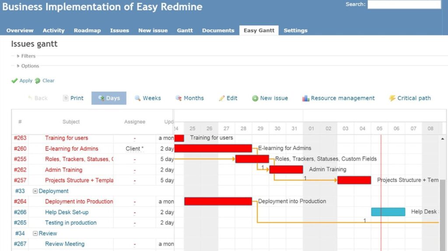Viewport: 448px width, 251px height.
Task: Click the Critical path lightning icon
Action: click(x=392, y=98)
